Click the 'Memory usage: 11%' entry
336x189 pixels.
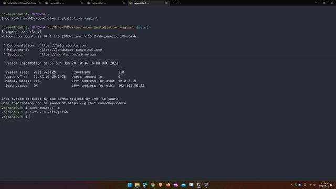pos(23,81)
